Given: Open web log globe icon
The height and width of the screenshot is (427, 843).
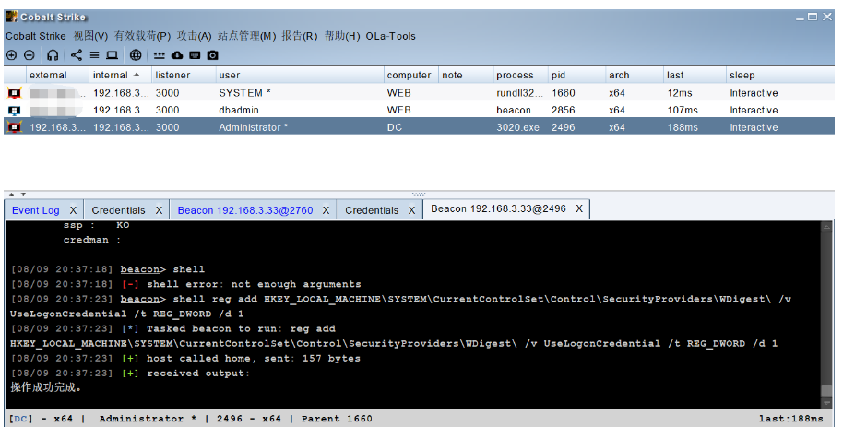Looking at the screenshot, I should coord(136,54).
